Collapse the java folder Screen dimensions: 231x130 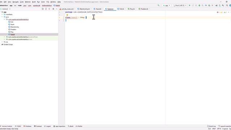coord(2,17)
